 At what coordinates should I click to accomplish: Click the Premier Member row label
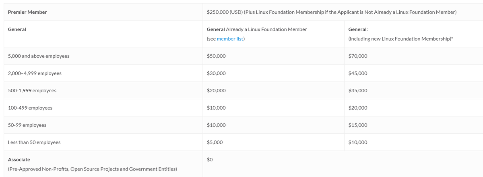tap(27, 12)
